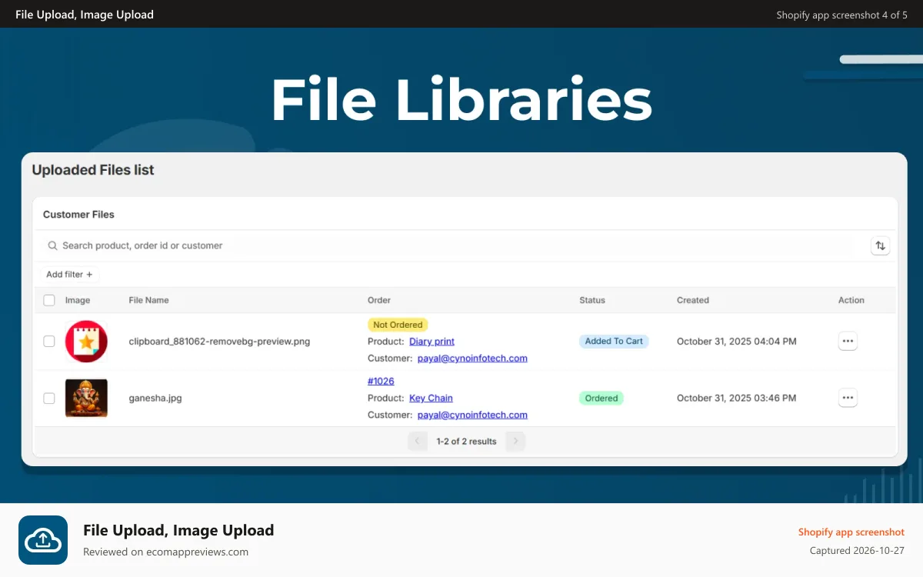Open actions menu for clipboard_881062 file

coord(848,341)
